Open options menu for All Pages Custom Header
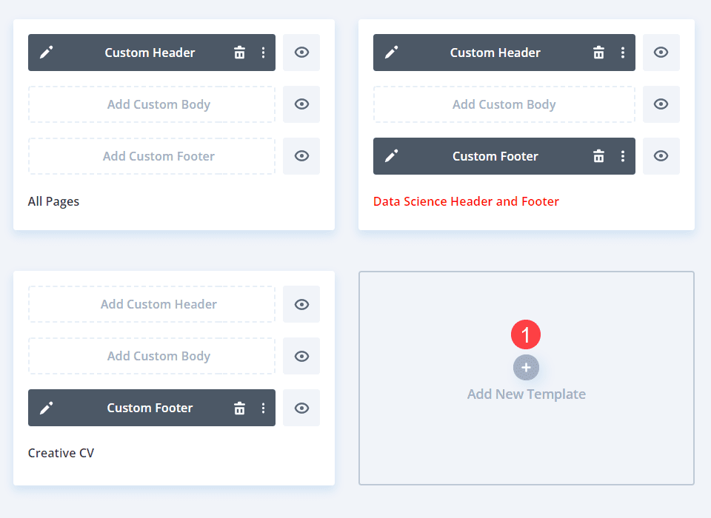The height and width of the screenshot is (518, 711). 263,53
